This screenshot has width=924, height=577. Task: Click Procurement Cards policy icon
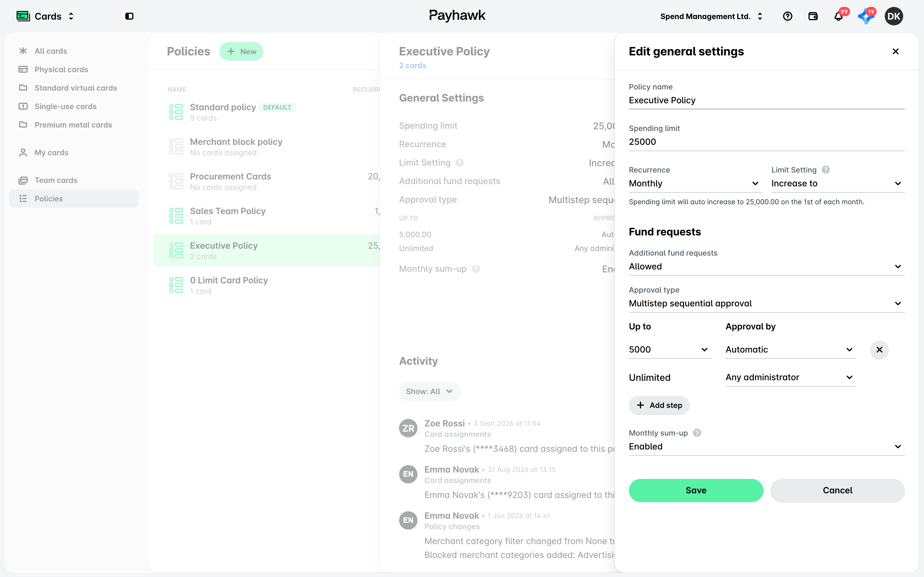point(176,181)
